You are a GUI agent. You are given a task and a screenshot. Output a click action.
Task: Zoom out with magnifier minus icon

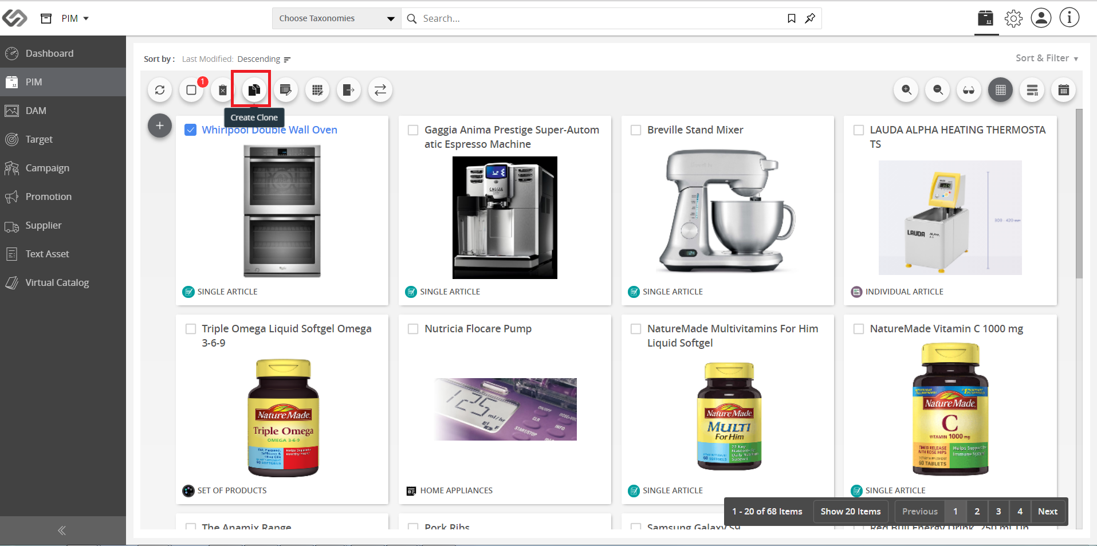tap(938, 90)
